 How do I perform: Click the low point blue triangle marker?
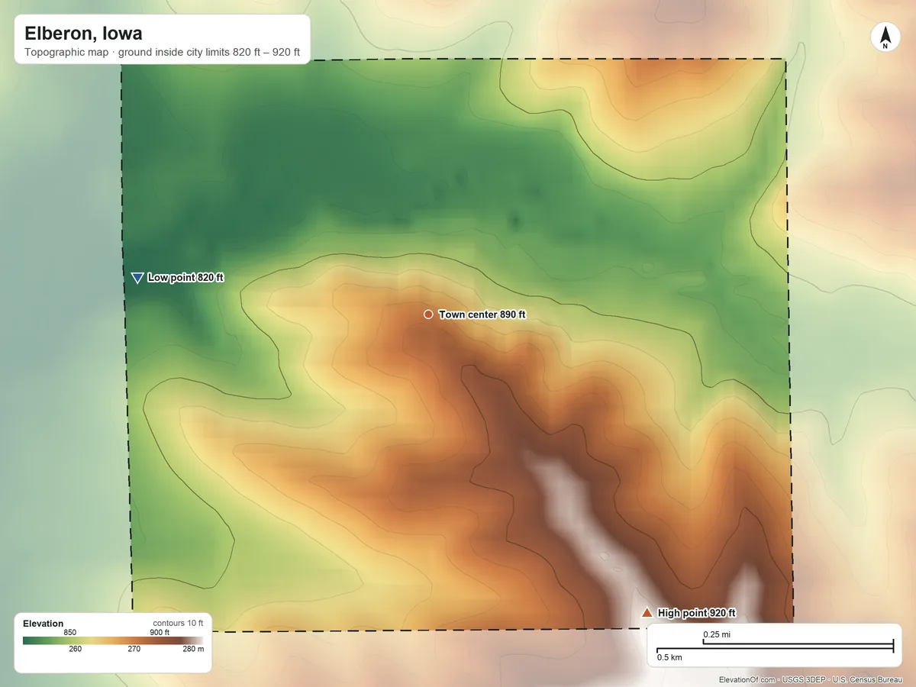(137, 278)
